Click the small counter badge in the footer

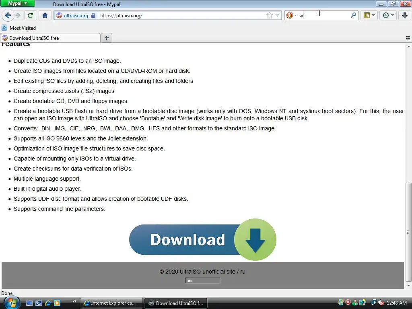click(202, 280)
